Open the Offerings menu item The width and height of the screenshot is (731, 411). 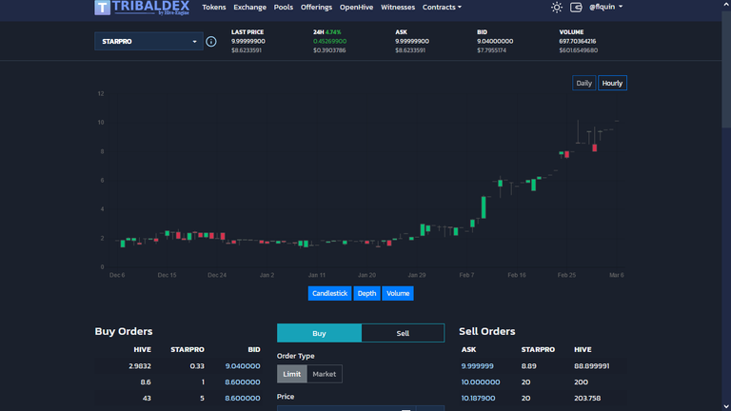(x=316, y=7)
